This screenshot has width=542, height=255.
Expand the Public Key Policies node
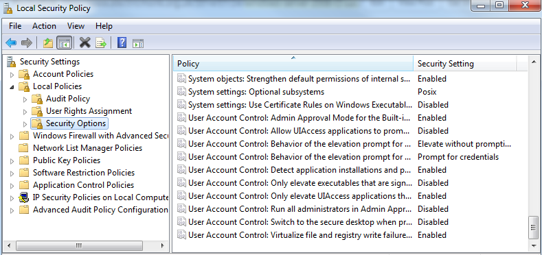12,161
